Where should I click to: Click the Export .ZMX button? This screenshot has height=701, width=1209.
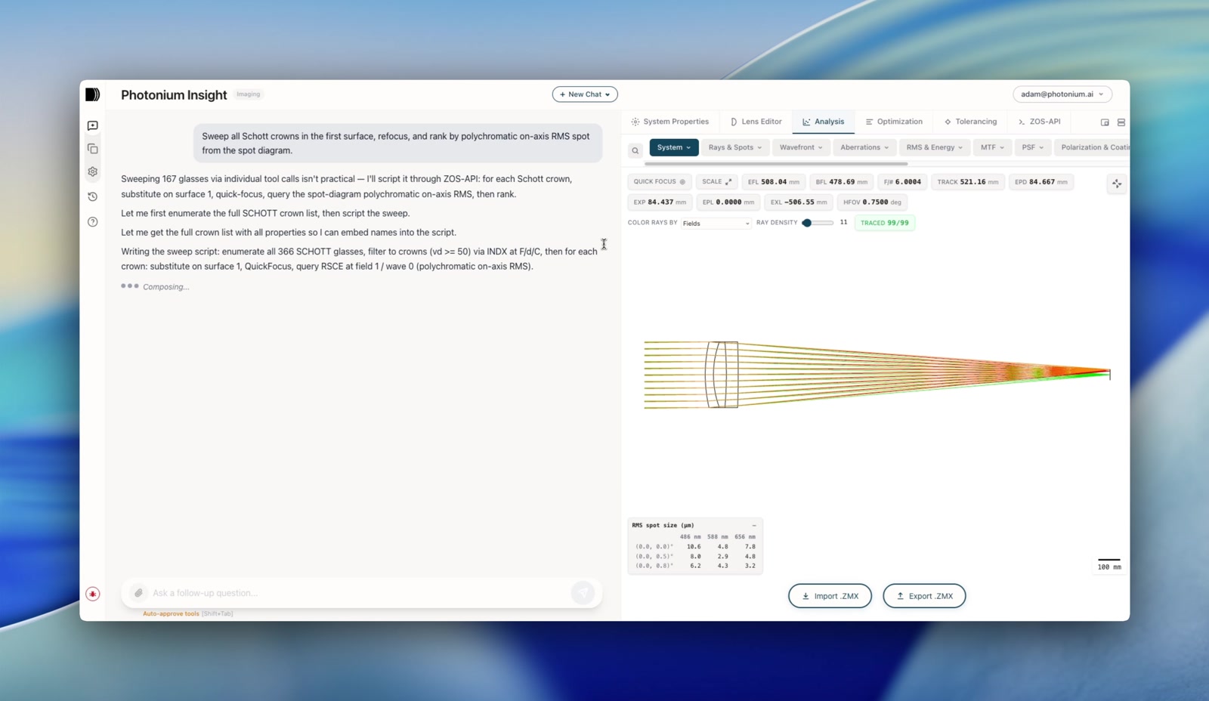pos(924,596)
